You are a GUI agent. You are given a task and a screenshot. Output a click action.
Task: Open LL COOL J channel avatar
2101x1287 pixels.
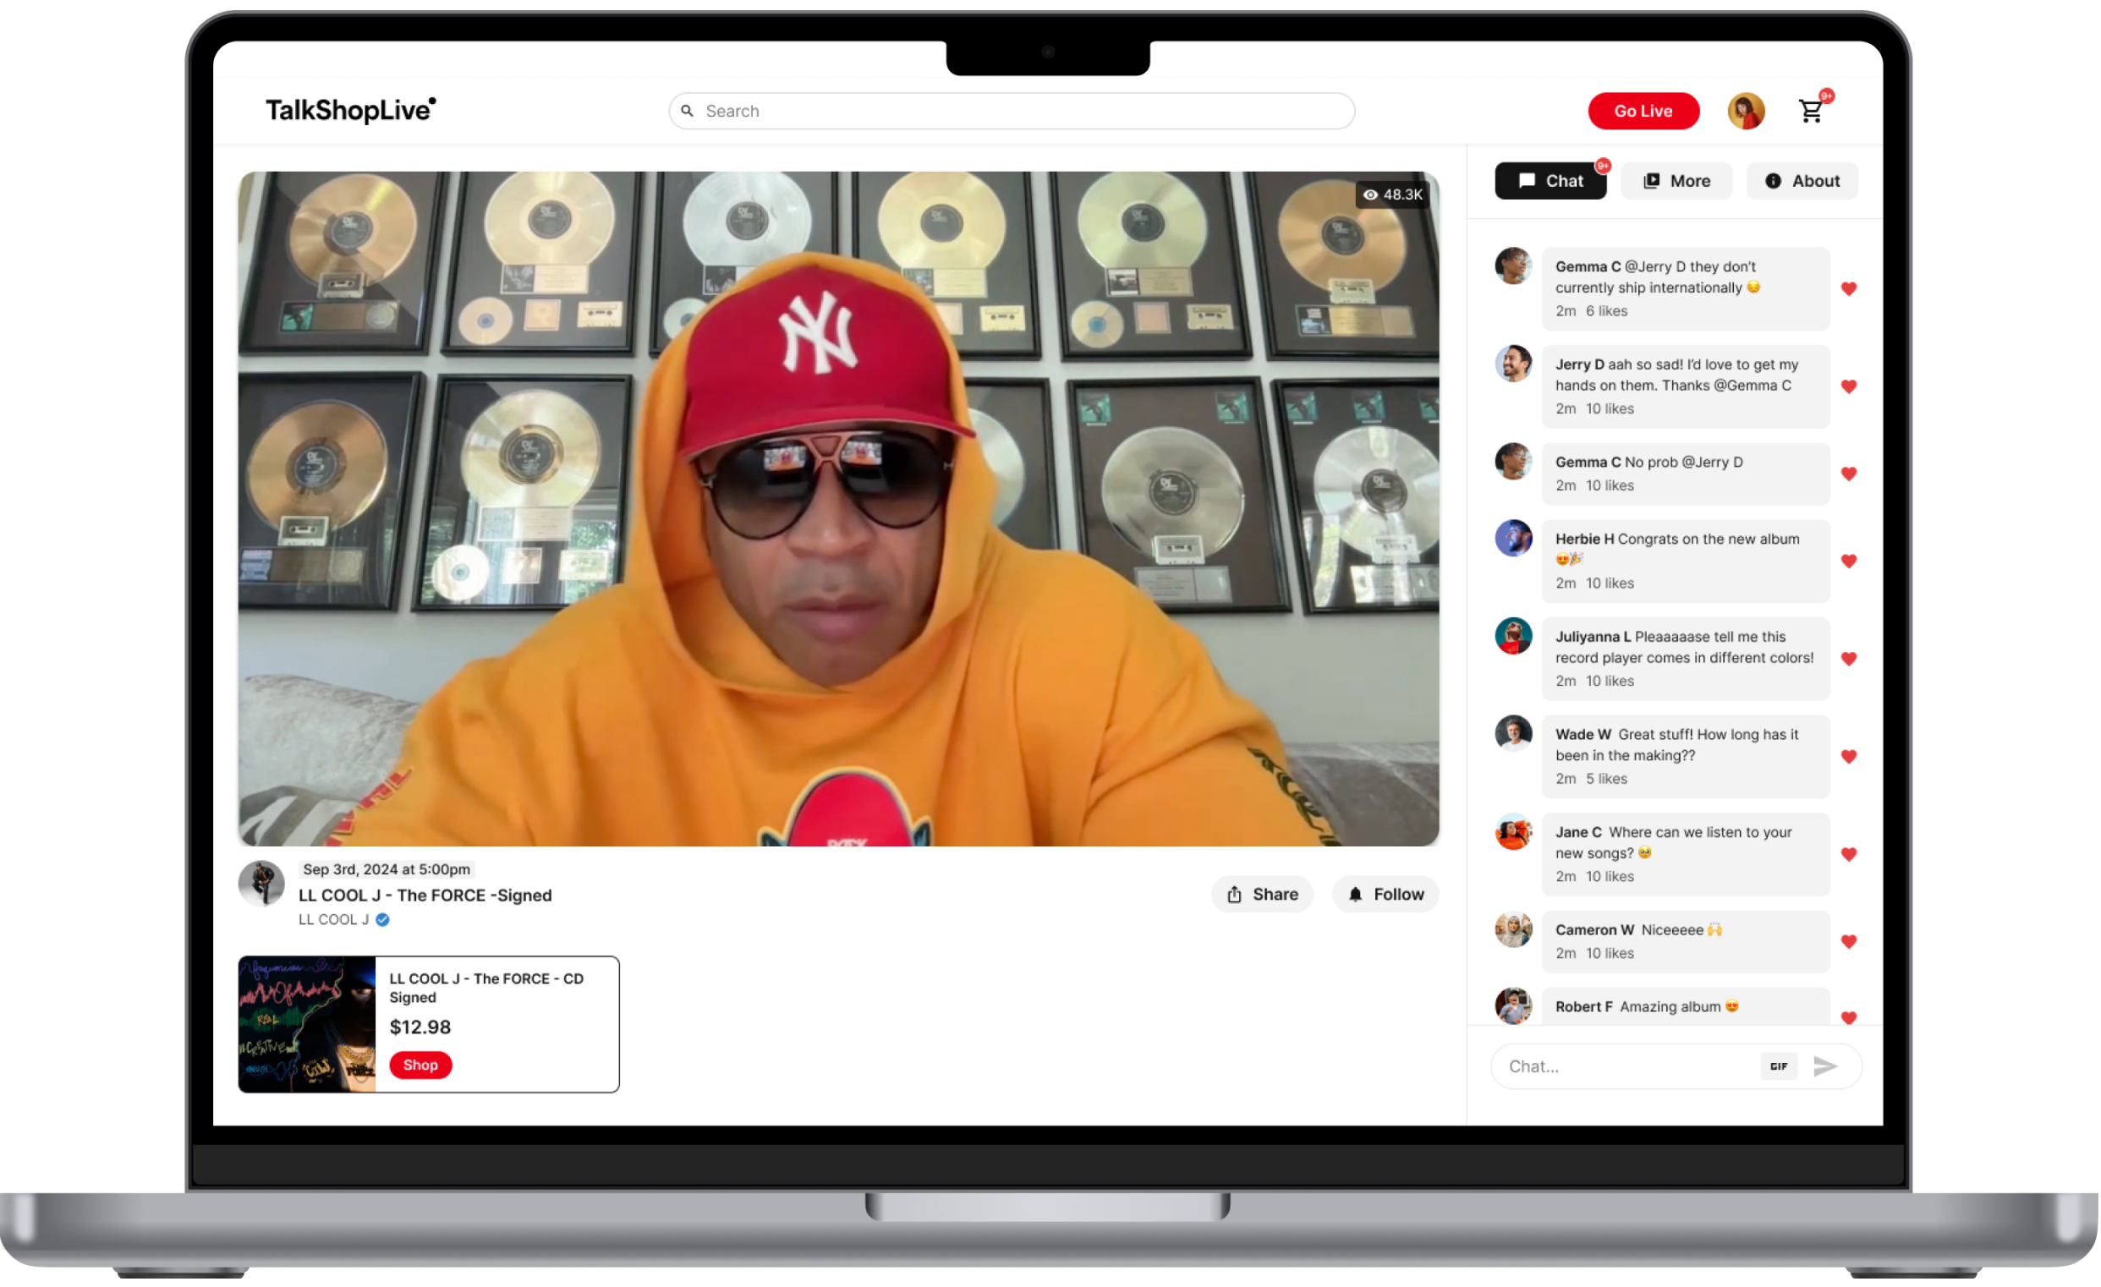[261, 884]
